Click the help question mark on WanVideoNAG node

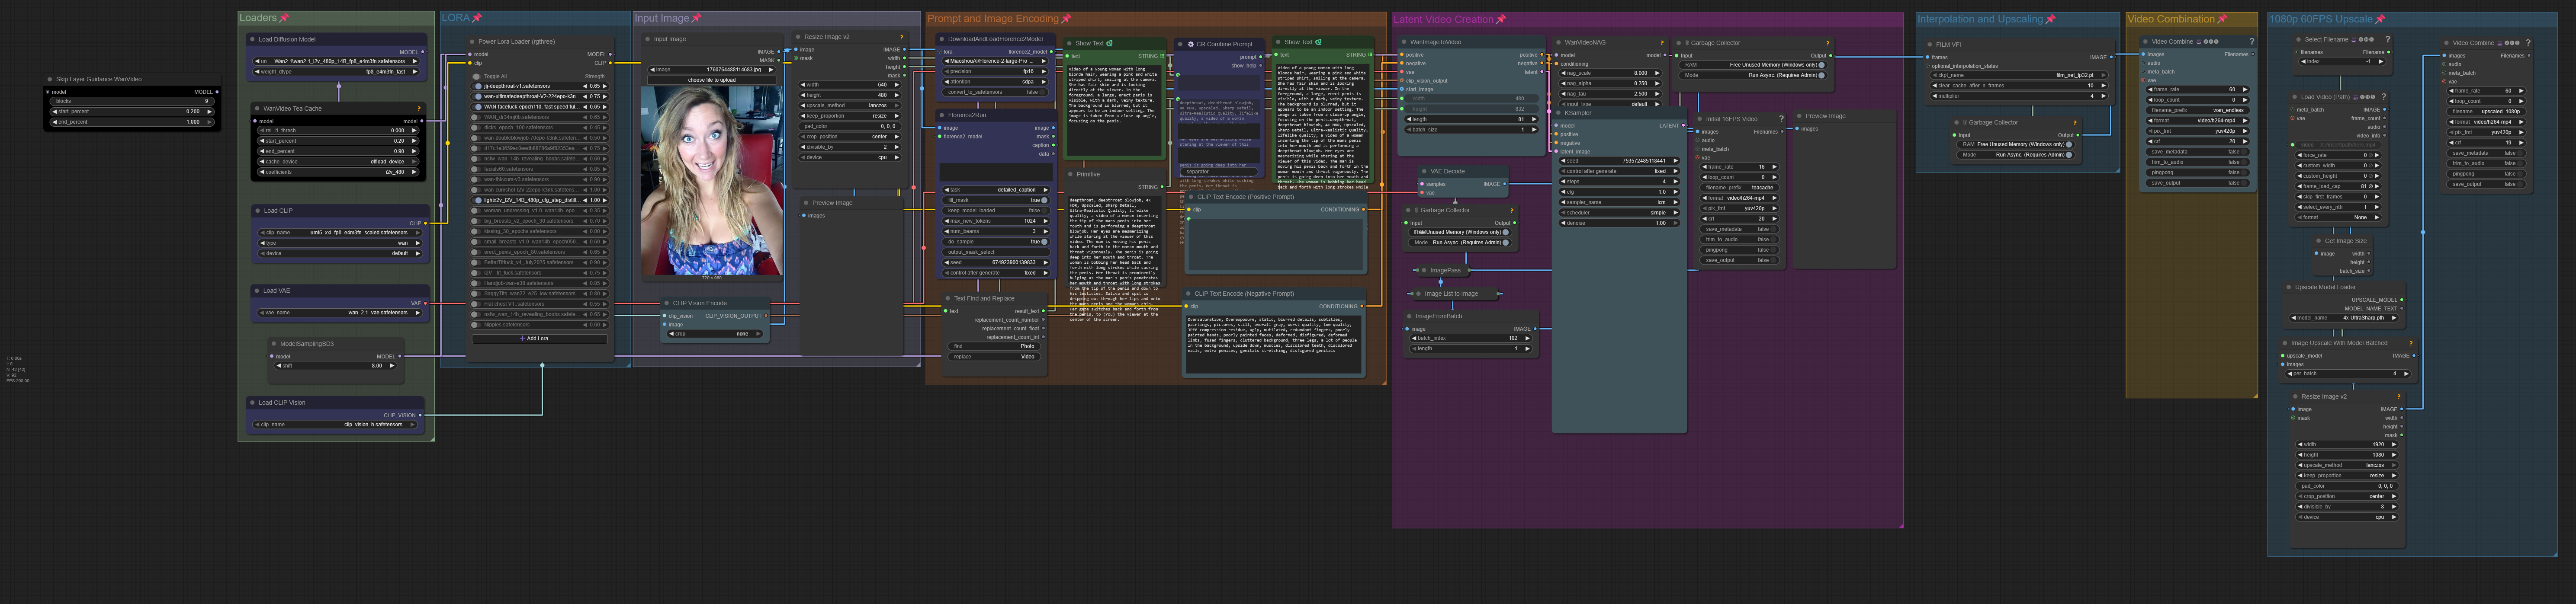pos(1662,43)
